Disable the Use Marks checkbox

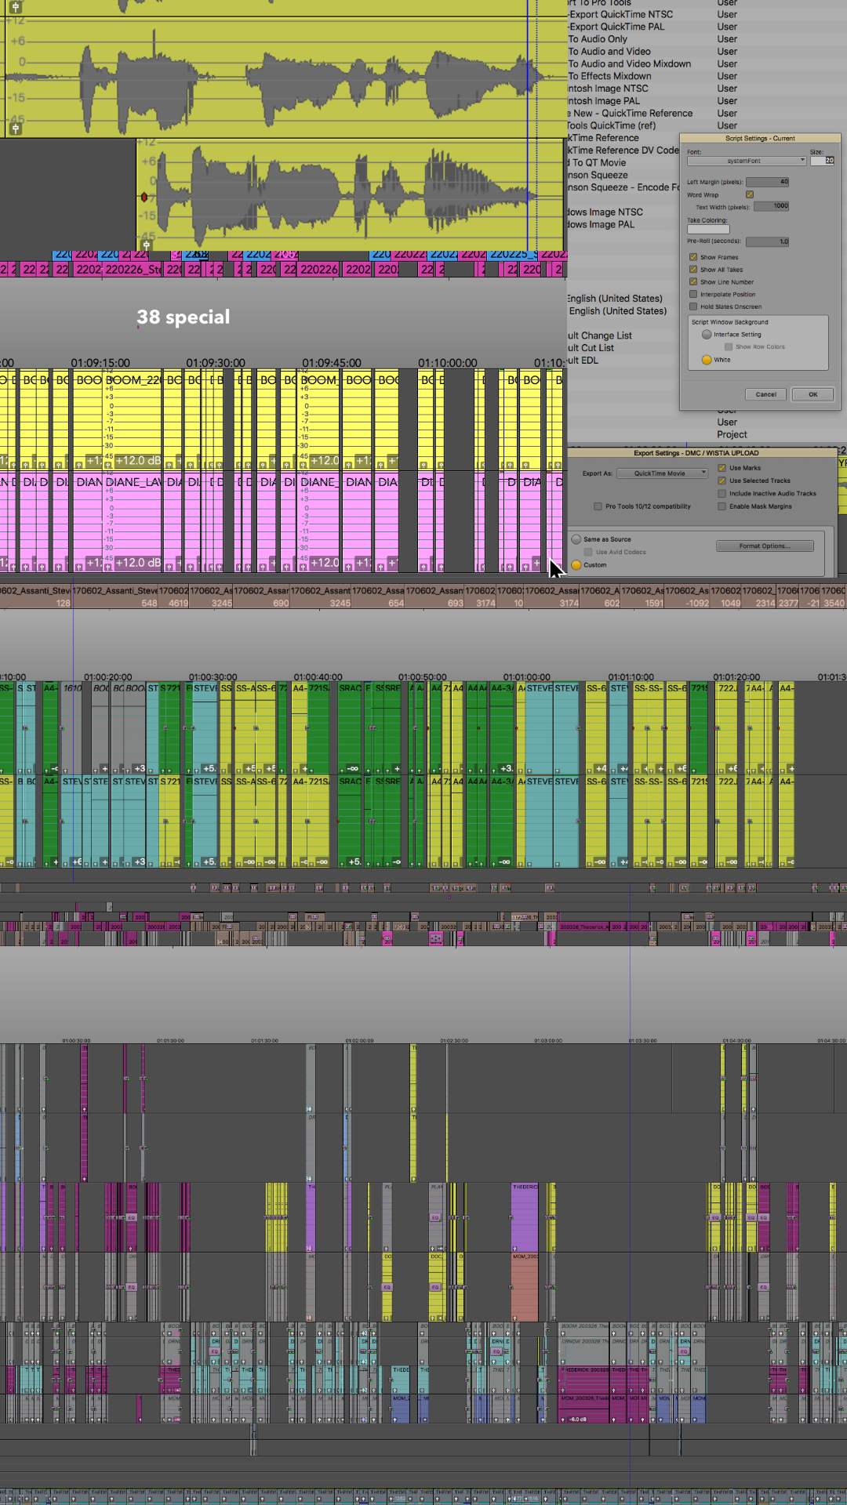coord(722,468)
